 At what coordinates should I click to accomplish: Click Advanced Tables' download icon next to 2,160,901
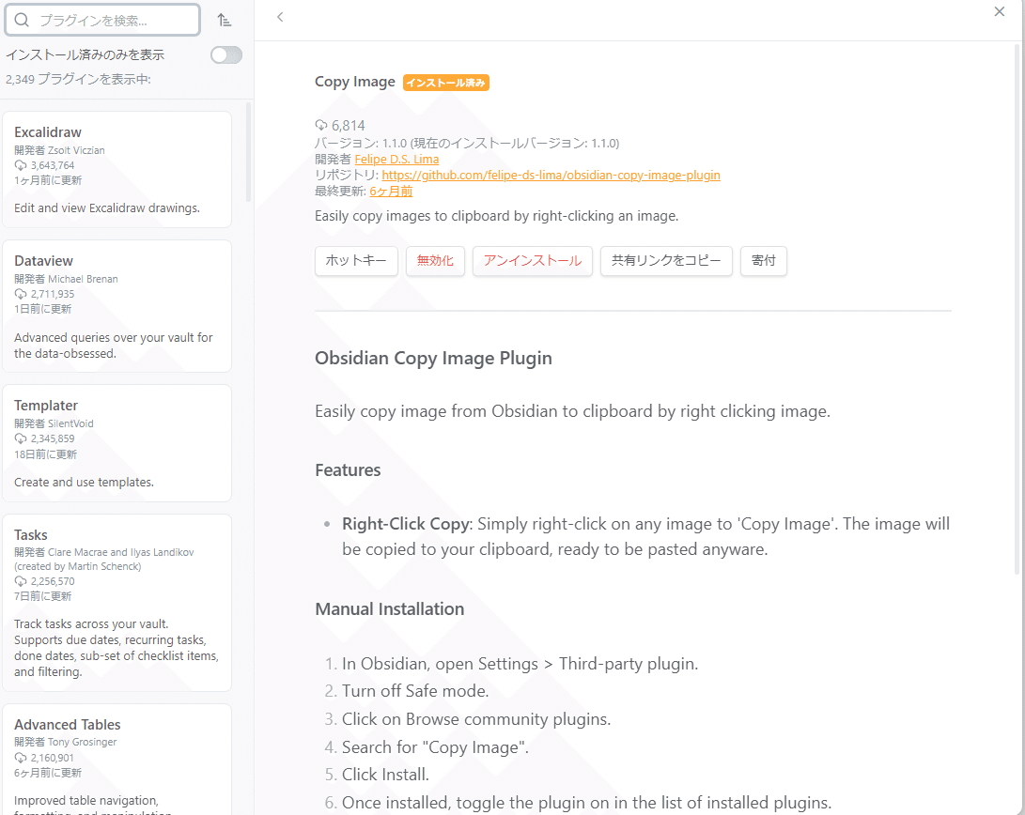21,758
